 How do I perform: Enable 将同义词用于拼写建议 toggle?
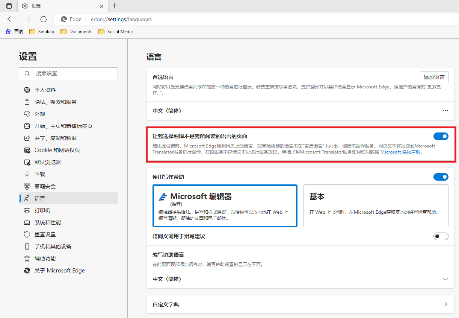pos(441,236)
